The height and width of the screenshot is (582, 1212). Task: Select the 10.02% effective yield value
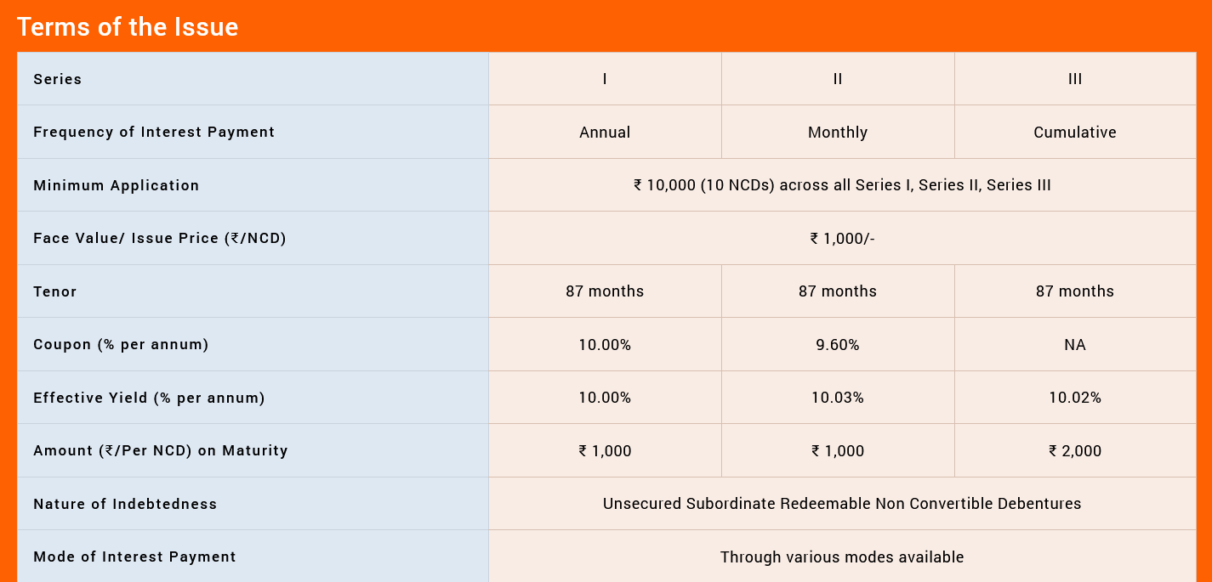1075,398
